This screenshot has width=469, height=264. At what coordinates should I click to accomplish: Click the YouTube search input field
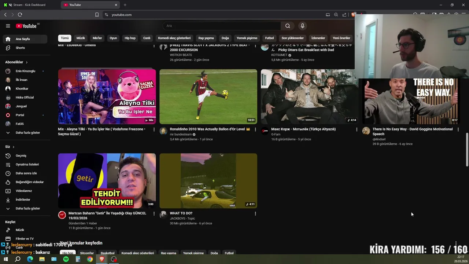coord(222,26)
